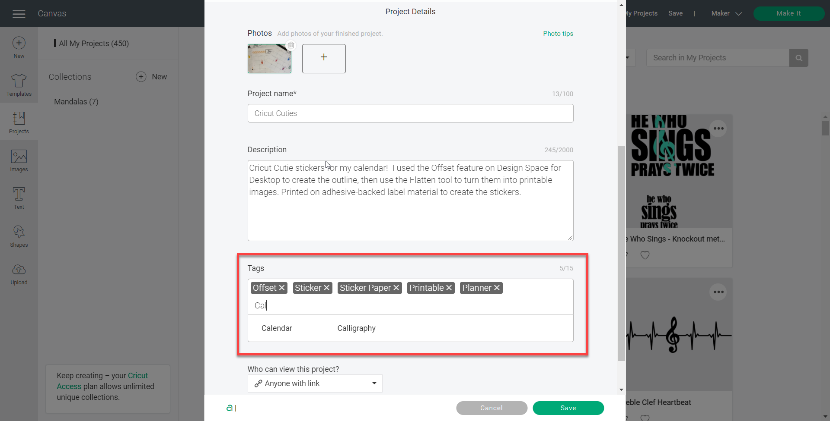
Task: Click the dialog vertical scrollbar thumb
Action: pos(621,253)
